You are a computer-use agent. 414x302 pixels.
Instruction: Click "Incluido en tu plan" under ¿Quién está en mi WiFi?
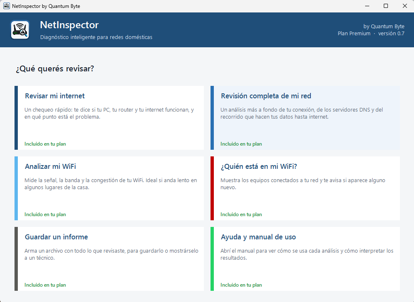[x=241, y=214]
